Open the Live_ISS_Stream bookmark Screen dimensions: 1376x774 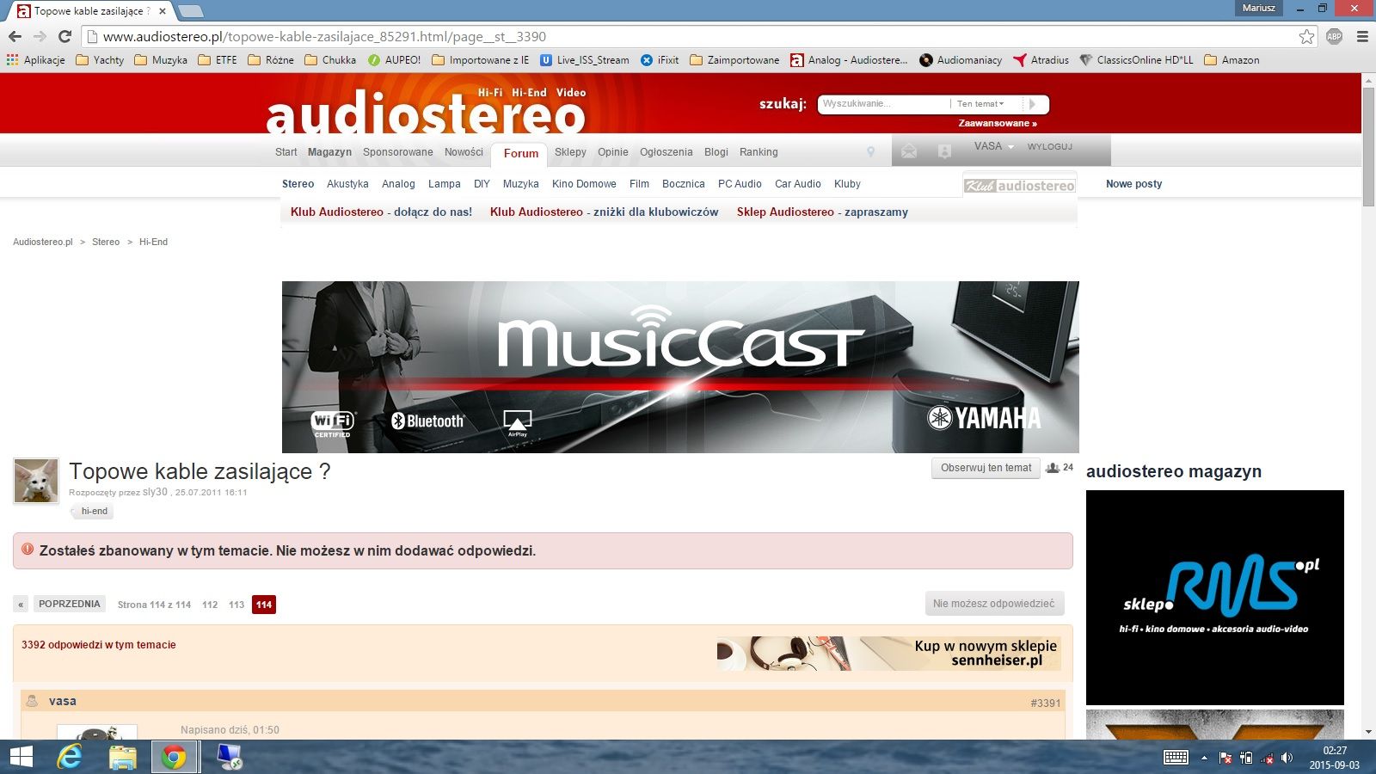(x=584, y=60)
